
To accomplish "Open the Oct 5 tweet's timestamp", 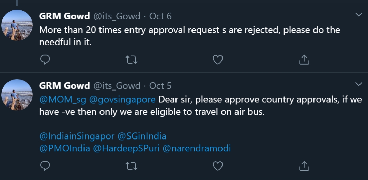I will pos(160,86).
